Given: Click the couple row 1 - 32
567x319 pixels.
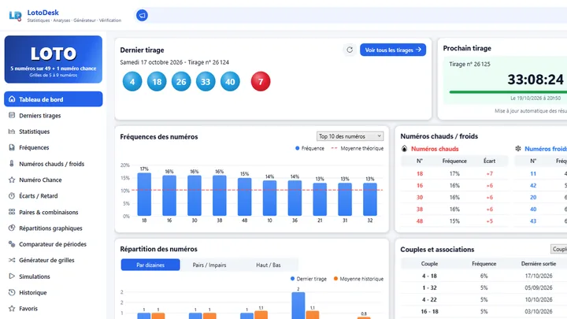Looking at the screenshot, I should click(484, 288).
